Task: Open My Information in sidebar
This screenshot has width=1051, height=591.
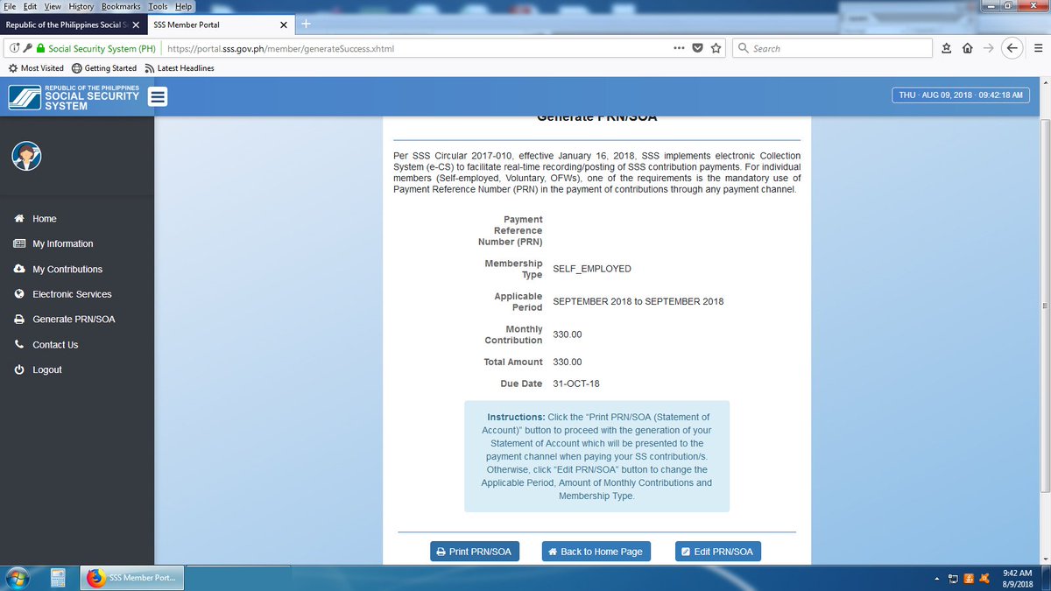Action: [x=62, y=243]
